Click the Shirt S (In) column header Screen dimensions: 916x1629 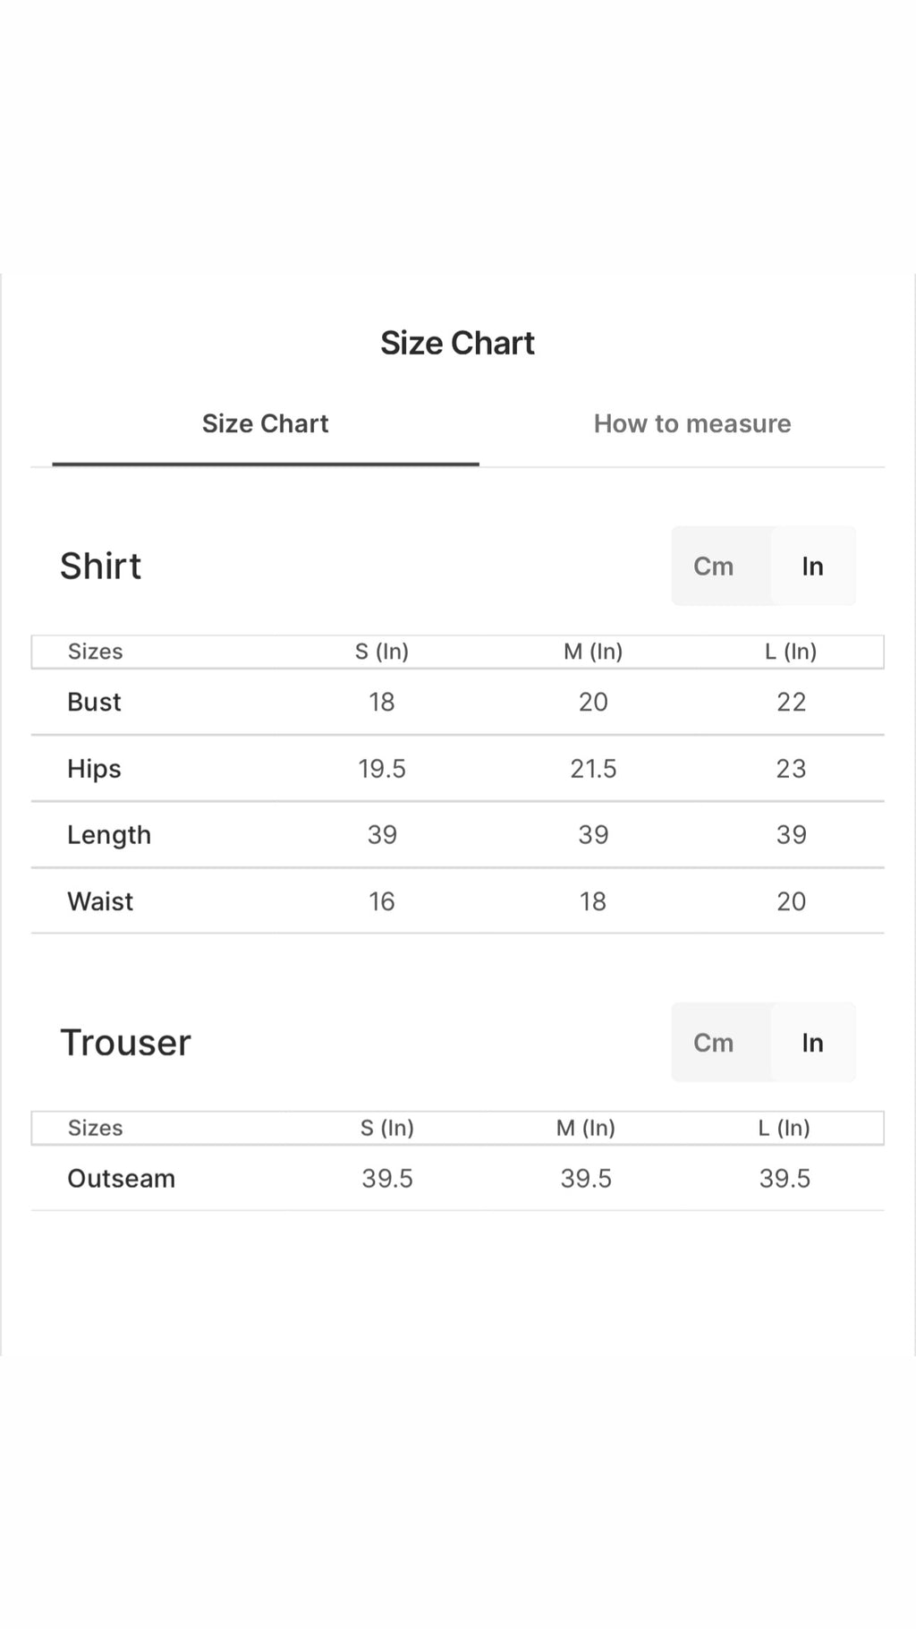pos(382,652)
